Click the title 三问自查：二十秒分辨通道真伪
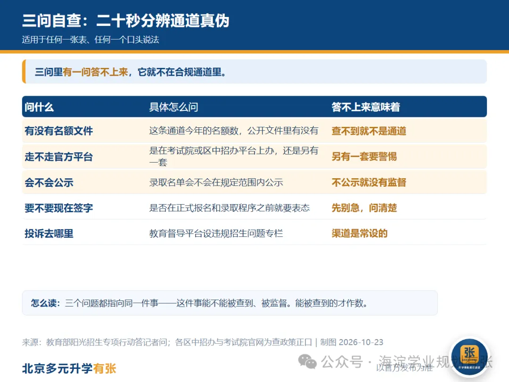This screenshot has width=509, height=382. 126,21
